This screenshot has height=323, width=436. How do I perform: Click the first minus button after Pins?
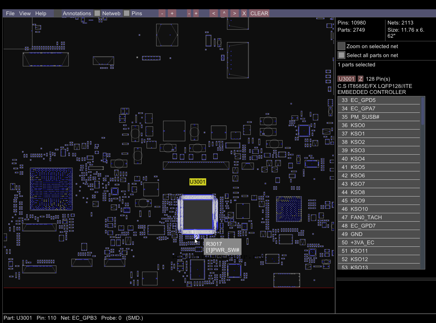[162, 13]
